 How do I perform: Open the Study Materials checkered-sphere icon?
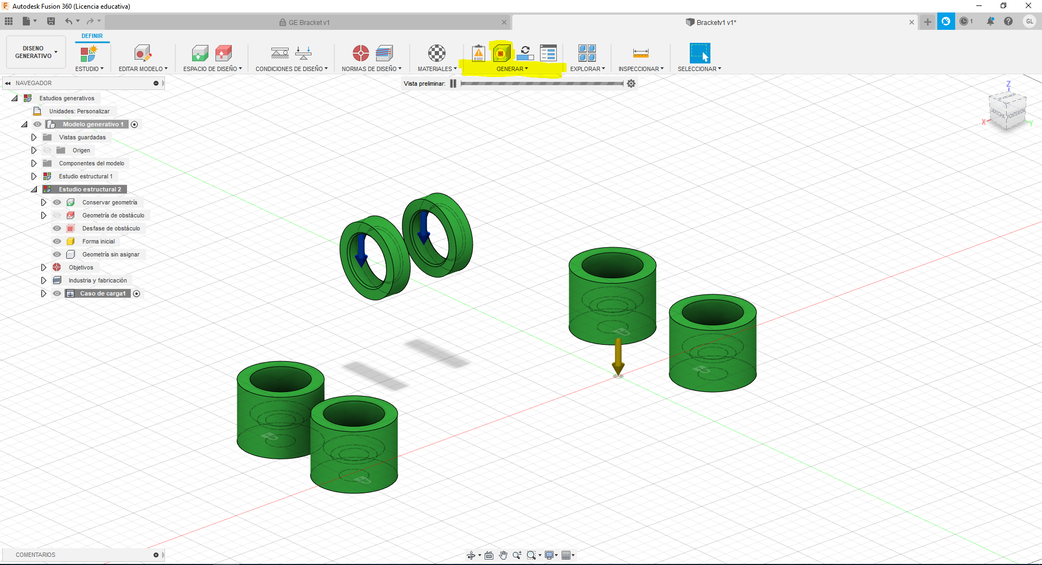[437, 53]
